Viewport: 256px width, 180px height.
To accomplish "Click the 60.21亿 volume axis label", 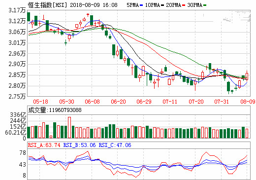I will coord(16,133).
